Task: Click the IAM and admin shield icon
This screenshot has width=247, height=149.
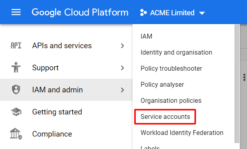Action: point(16,90)
